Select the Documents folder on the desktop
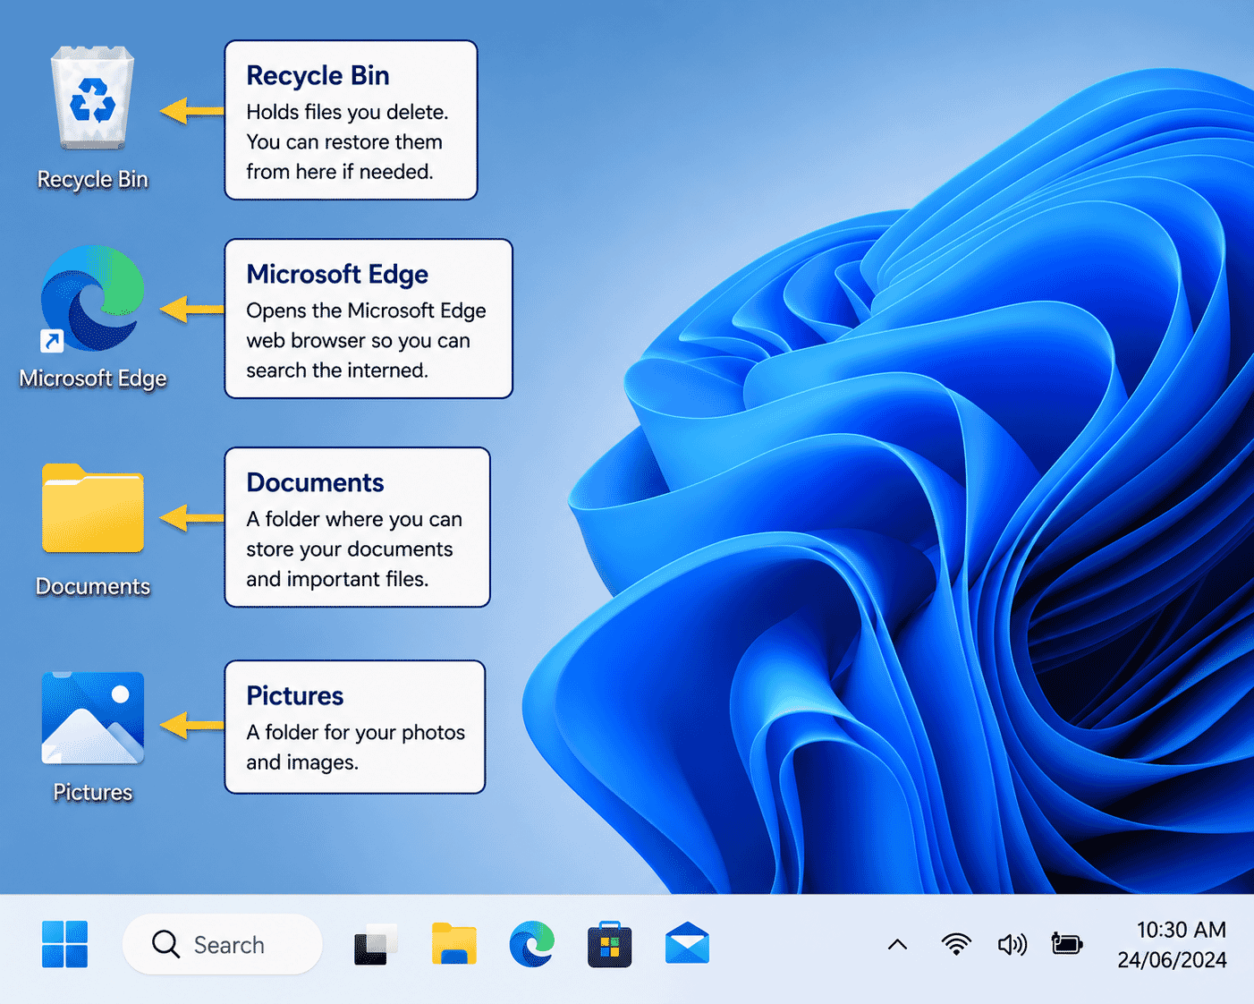1254x1004 pixels. pyautogui.click(x=92, y=508)
